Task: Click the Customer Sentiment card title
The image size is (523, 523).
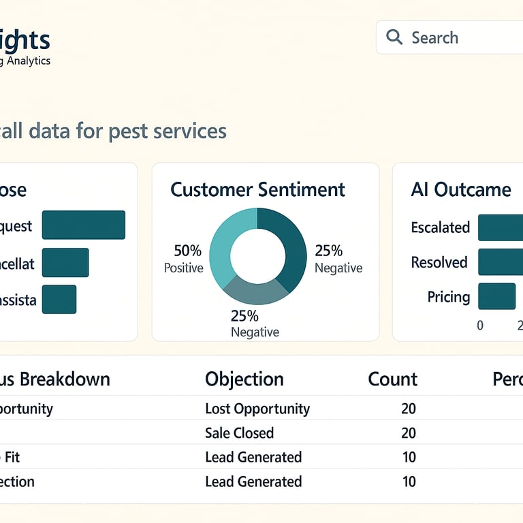Action: pos(257,189)
